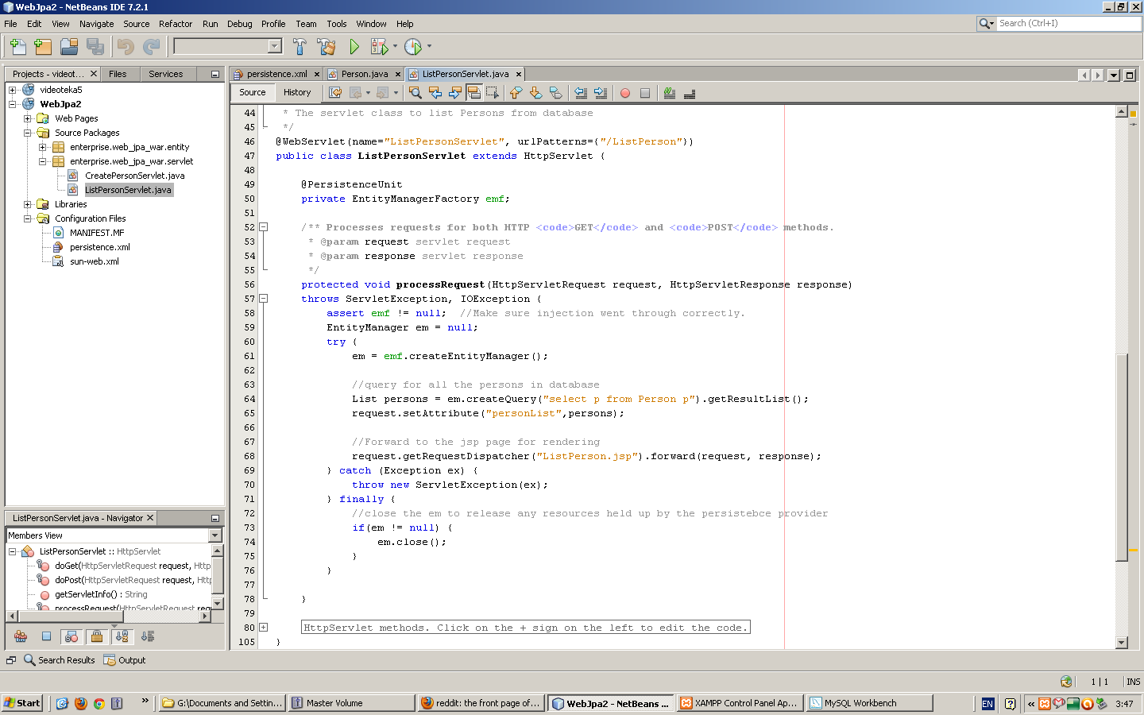The height and width of the screenshot is (715, 1144).
Task: Toggle bookmark on current line
Action: pyautogui.click(x=556, y=93)
